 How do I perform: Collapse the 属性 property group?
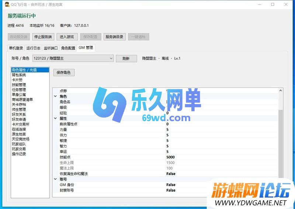pos(56,119)
